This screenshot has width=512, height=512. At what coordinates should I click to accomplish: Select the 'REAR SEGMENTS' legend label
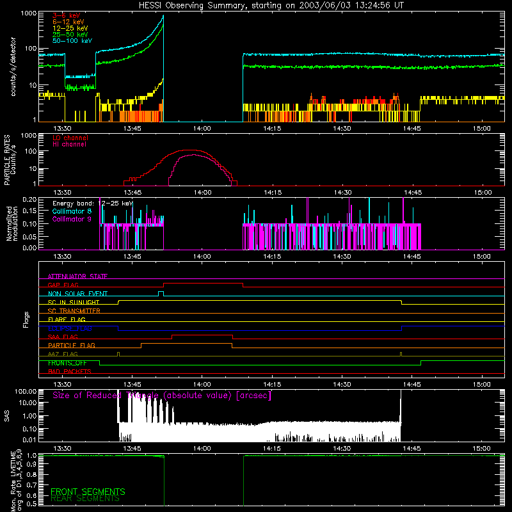coord(85,499)
